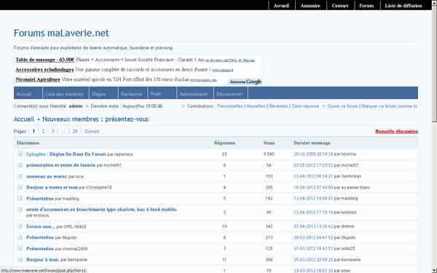Viewport: 437px width, 273px height.
Task: Open the Accessoires échafaudages ad
Action: [x=44, y=70]
